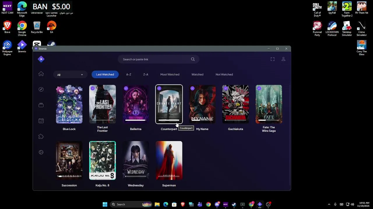Select the LOCKDOWN Protocol desktop icon

coord(332,29)
